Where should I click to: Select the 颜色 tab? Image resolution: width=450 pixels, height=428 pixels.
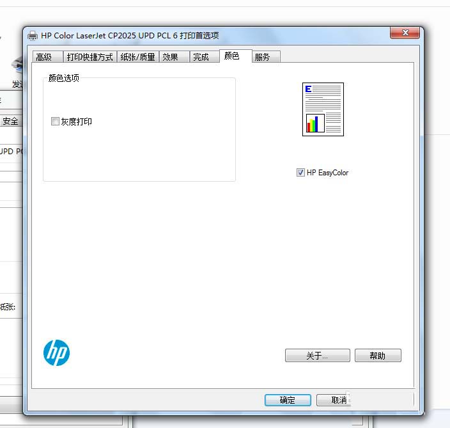click(236, 56)
